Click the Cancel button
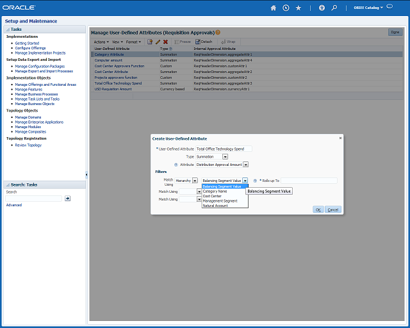The image size is (410, 328). click(333, 209)
